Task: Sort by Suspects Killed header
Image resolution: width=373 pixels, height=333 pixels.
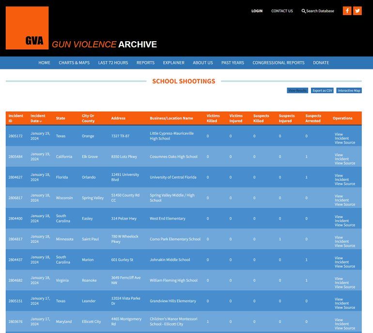Action: tap(261, 118)
